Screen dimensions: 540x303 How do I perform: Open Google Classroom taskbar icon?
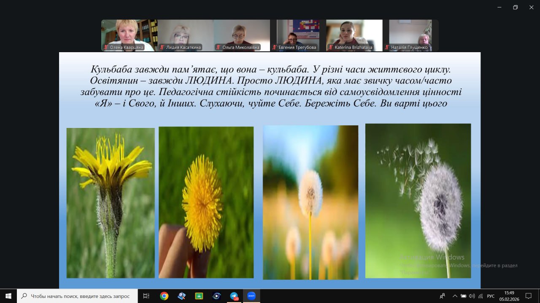coord(199,296)
